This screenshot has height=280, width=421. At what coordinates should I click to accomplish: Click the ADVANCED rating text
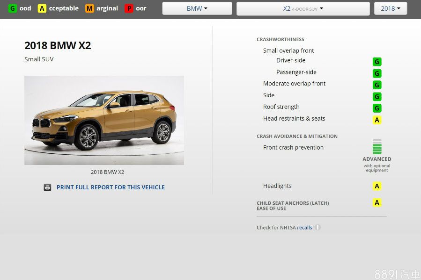(377, 159)
